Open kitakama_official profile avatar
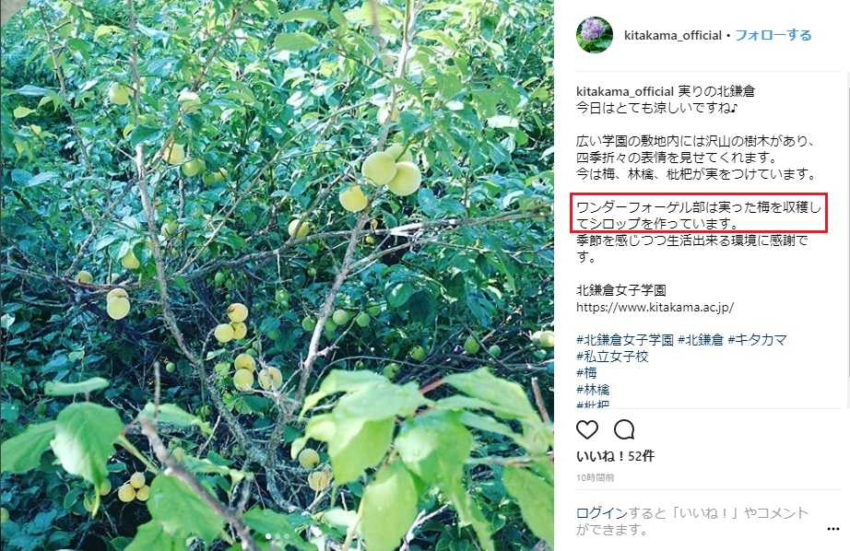Screen dimensions: 850x551 click(594, 35)
